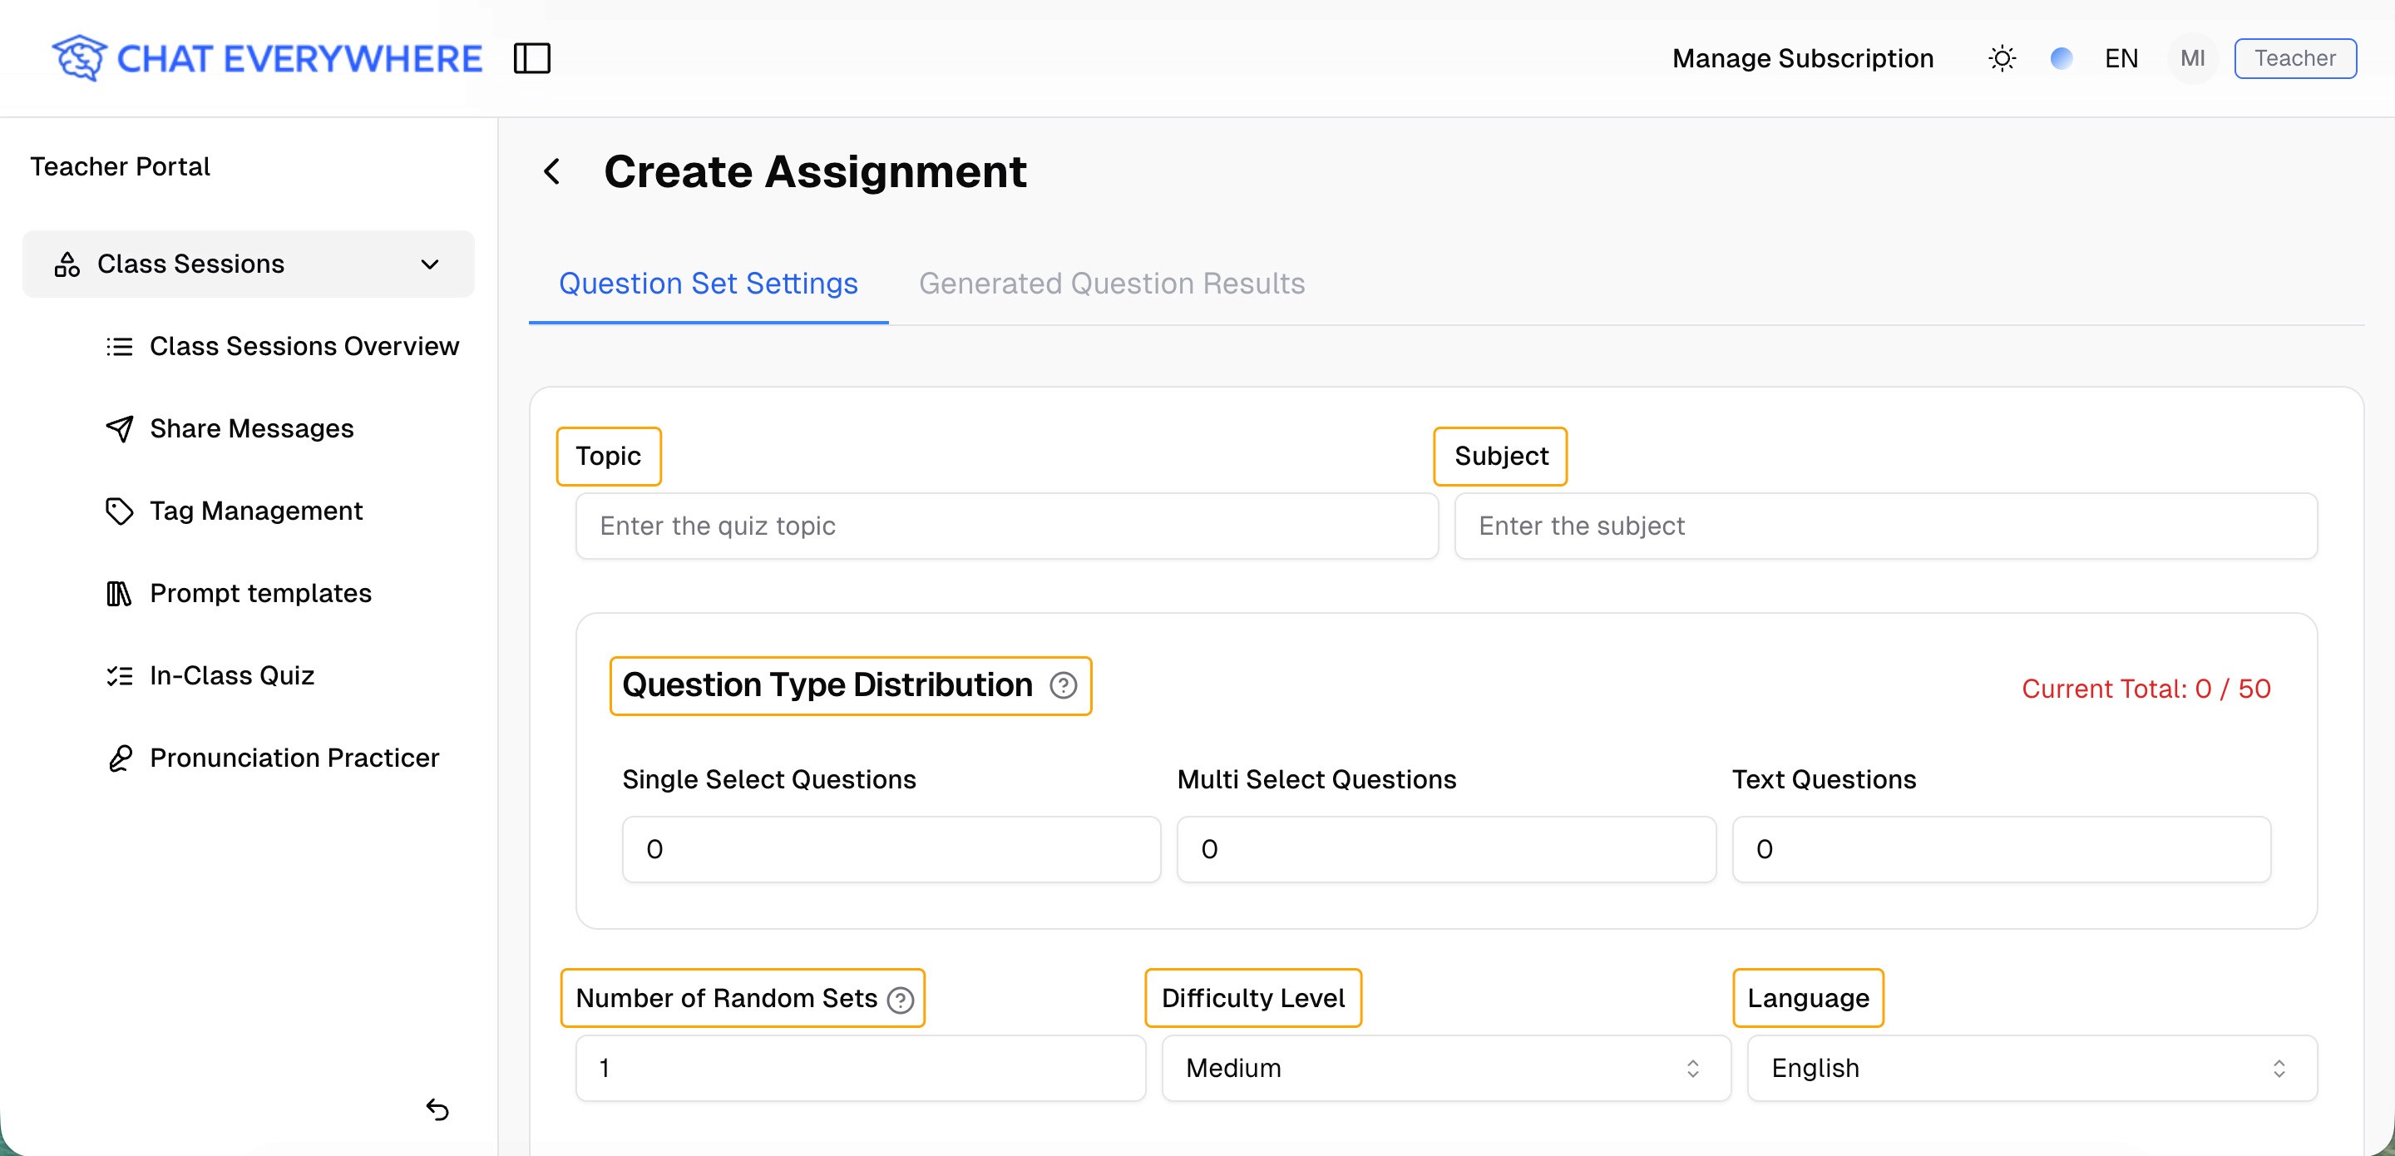The height and width of the screenshot is (1156, 2395).
Task: Click Manage Subscription link
Action: pos(1802,58)
